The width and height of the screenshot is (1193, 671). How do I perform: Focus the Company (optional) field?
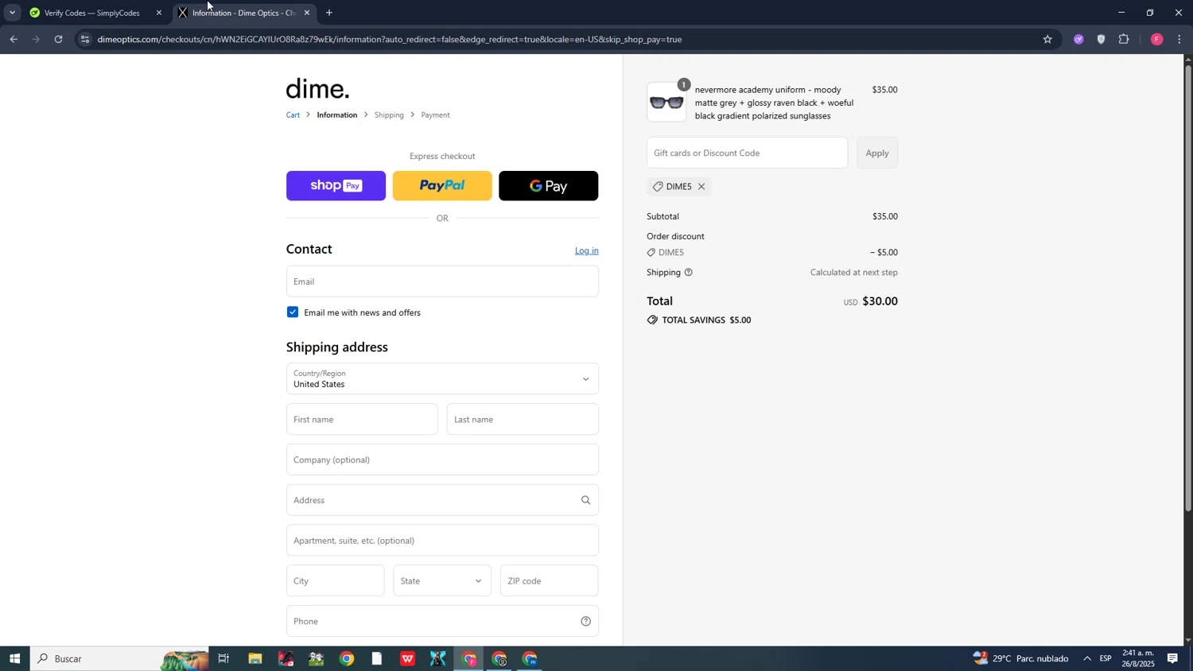[x=442, y=460]
